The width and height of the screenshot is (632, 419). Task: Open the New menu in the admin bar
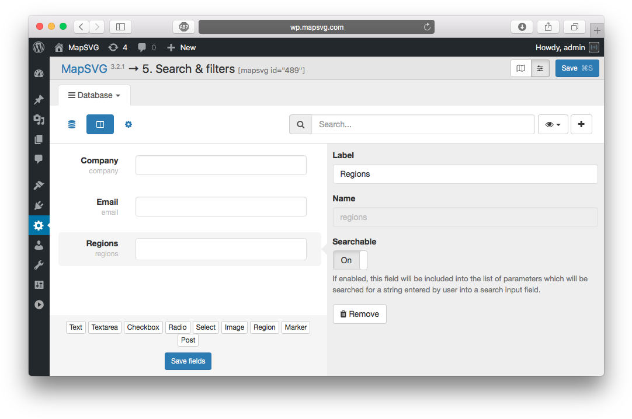(x=181, y=47)
